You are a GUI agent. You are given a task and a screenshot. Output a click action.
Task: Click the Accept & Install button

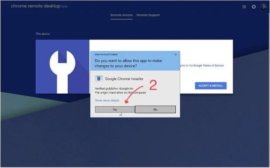pos(211,86)
